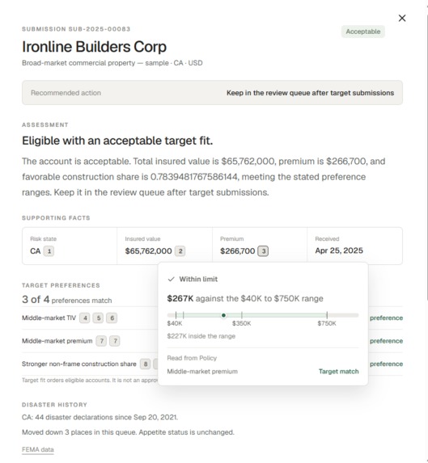The width and height of the screenshot is (428, 463).
Task: Click the Insured value fact cell
Action: 164,246
